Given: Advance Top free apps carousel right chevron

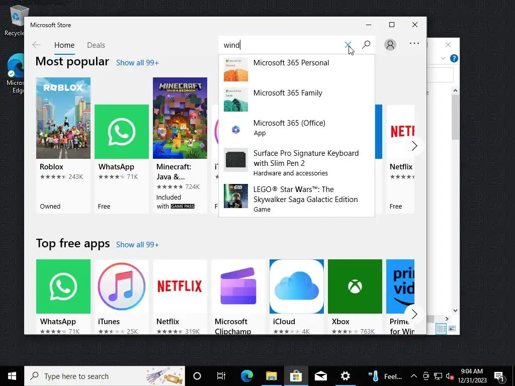Looking at the screenshot, I should (414, 314).
